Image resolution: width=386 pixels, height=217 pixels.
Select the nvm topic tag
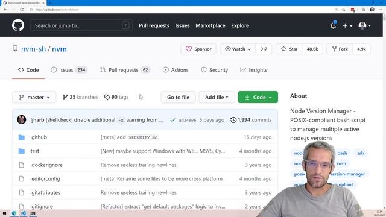(x=341, y=163)
